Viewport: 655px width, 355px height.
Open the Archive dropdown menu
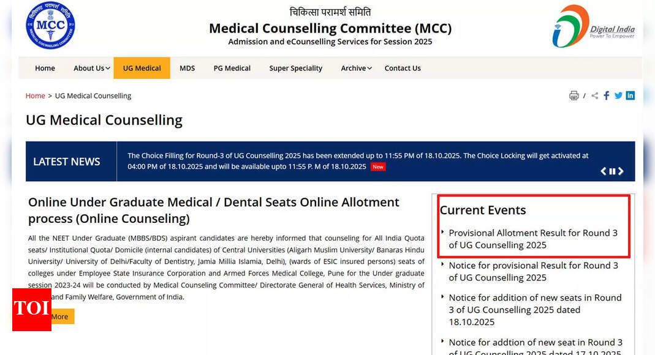point(355,68)
